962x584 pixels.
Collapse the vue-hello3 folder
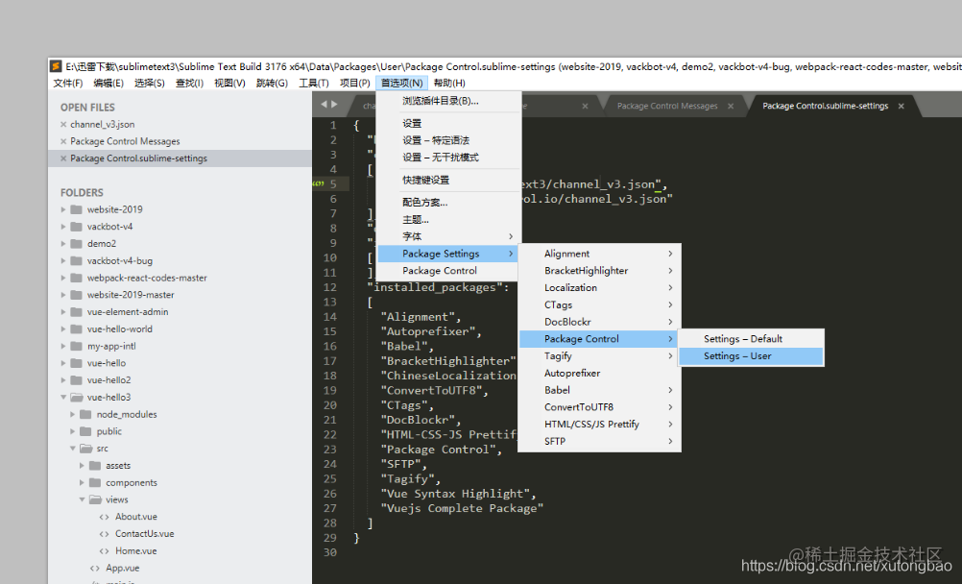[63, 398]
